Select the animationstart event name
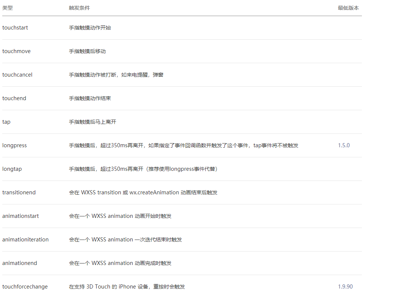The width and height of the screenshot is (393, 293). tap(21, 216)
